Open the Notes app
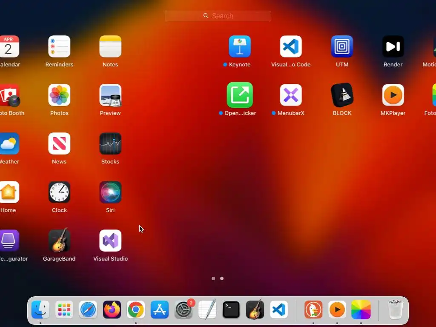436x327 pixels. click(x=110, y=46)
